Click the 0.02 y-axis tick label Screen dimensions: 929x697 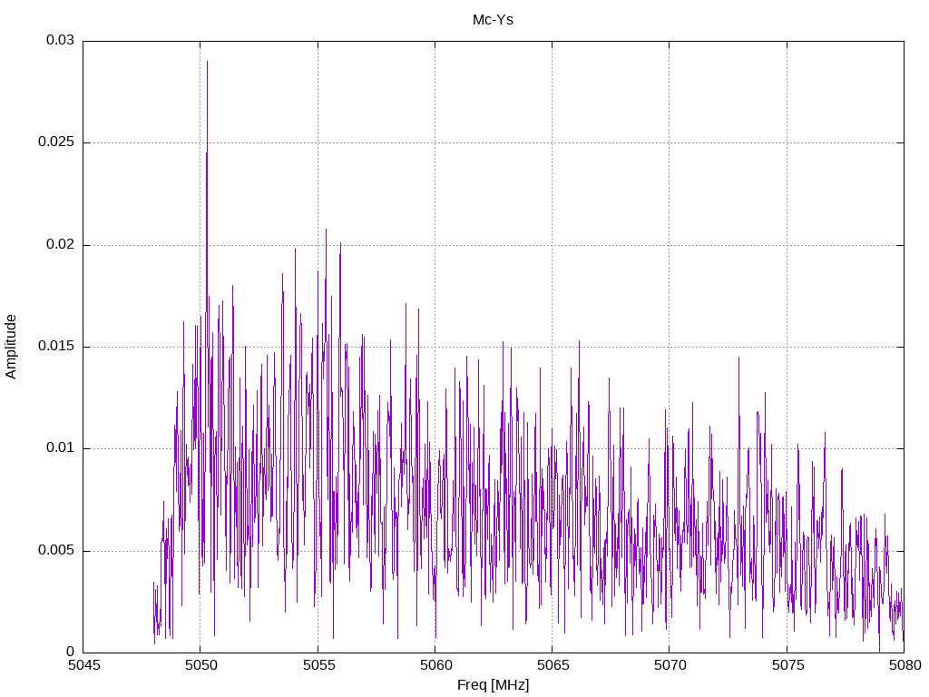(x=61, y=244)
